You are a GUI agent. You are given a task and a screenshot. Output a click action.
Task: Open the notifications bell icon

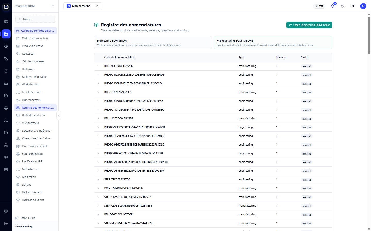[x=332, y=6]
